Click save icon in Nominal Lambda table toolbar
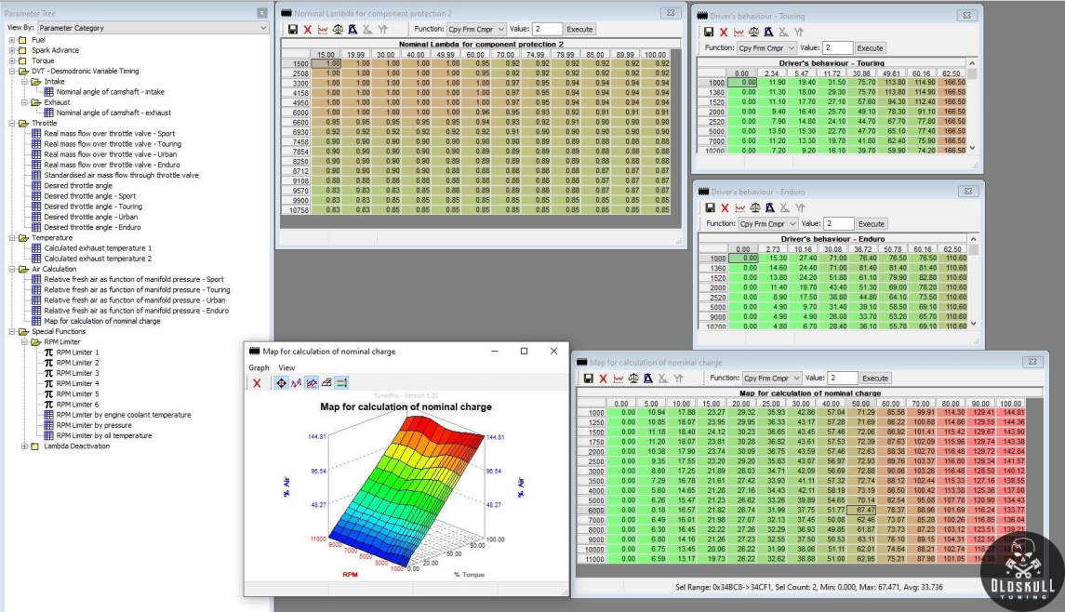Image resolution: width=1065 pixels, height=612 pixels. [293, 30]
